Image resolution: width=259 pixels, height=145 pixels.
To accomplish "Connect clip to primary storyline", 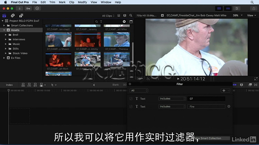I will click(x=23, y=85).
